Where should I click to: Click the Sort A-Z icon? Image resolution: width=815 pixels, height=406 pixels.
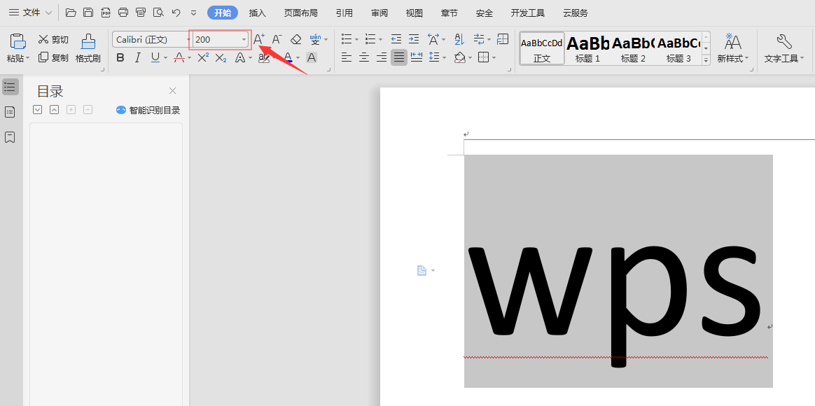point(459,39)
